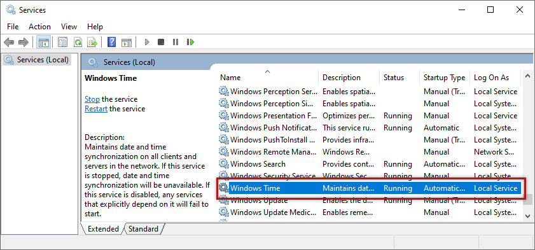The image size is (535, 250).
Task: Open the View menu
Action: coord(69,27)
